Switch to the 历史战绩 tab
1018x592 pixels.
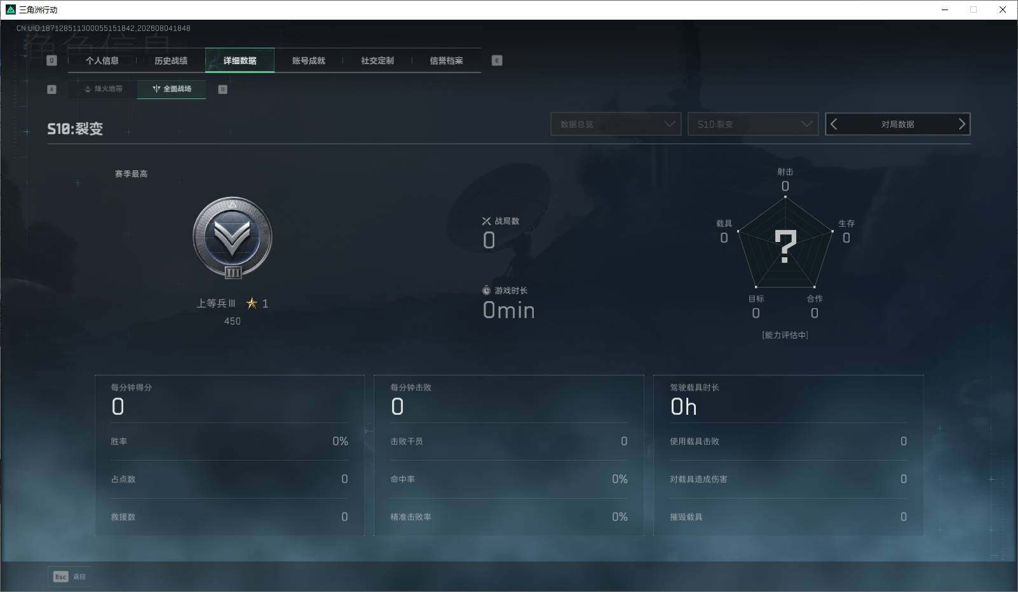tap(171, 60)
